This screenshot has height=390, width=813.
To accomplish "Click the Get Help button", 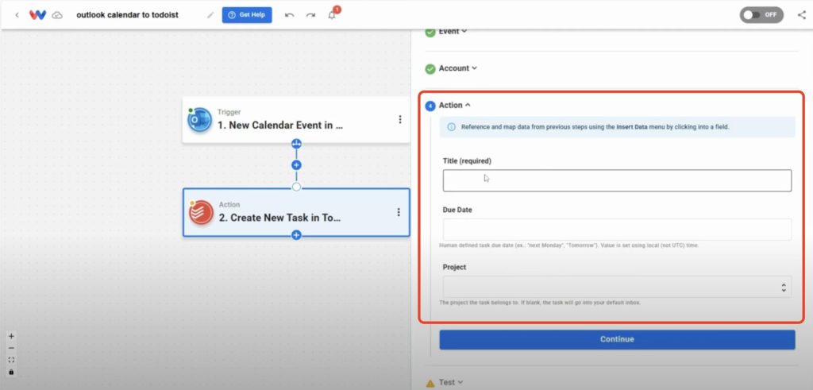I will tap(247, 15).
